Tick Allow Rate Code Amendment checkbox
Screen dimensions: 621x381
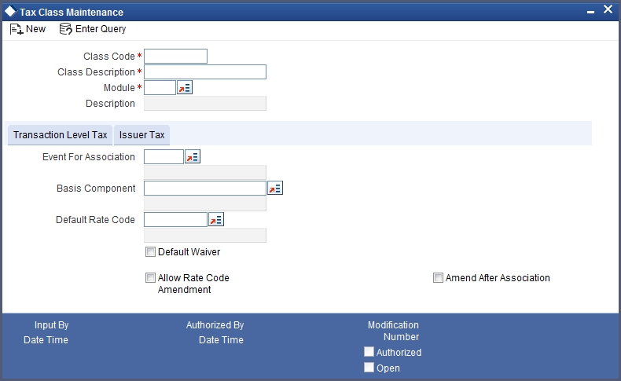tap(150, 278)
